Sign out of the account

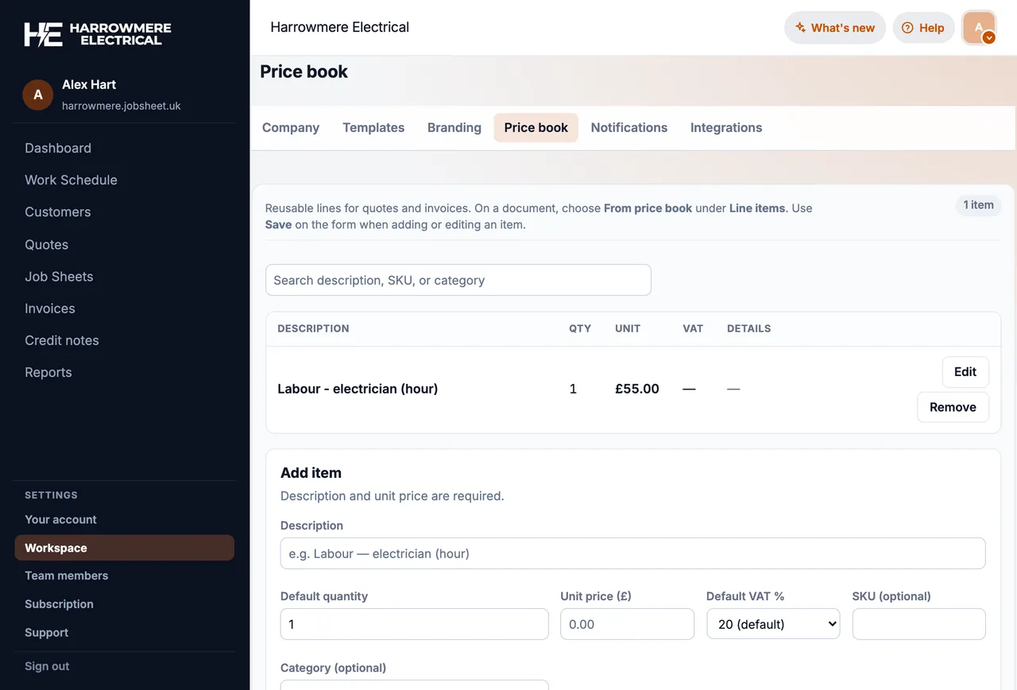pyautogui.click(x=47, y=666)
